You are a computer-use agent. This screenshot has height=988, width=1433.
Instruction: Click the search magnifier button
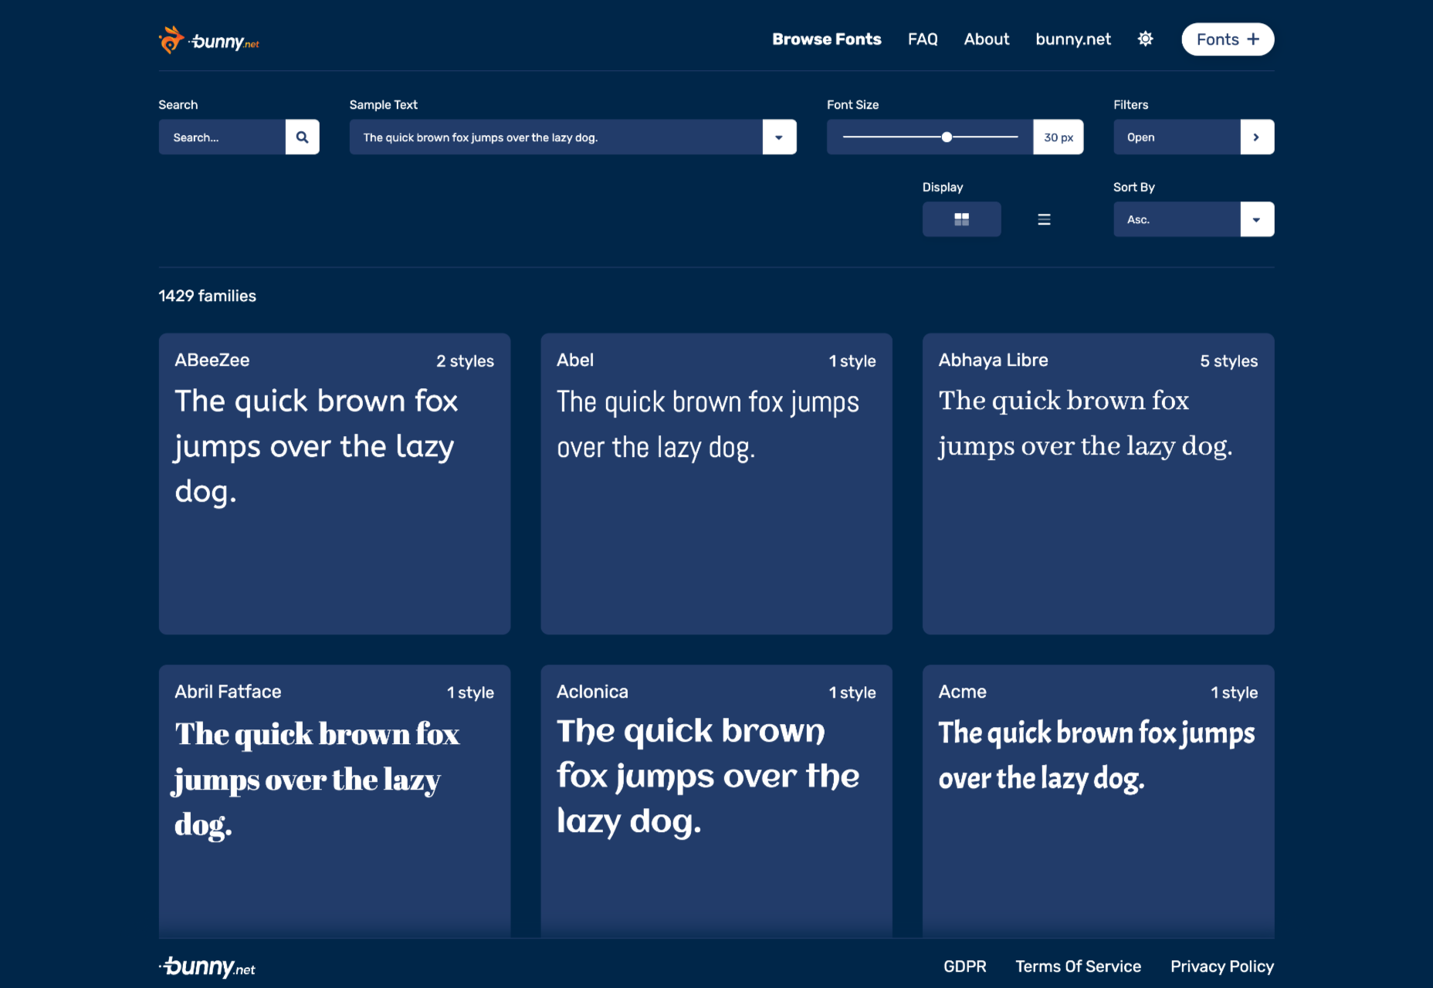(302, 137)
